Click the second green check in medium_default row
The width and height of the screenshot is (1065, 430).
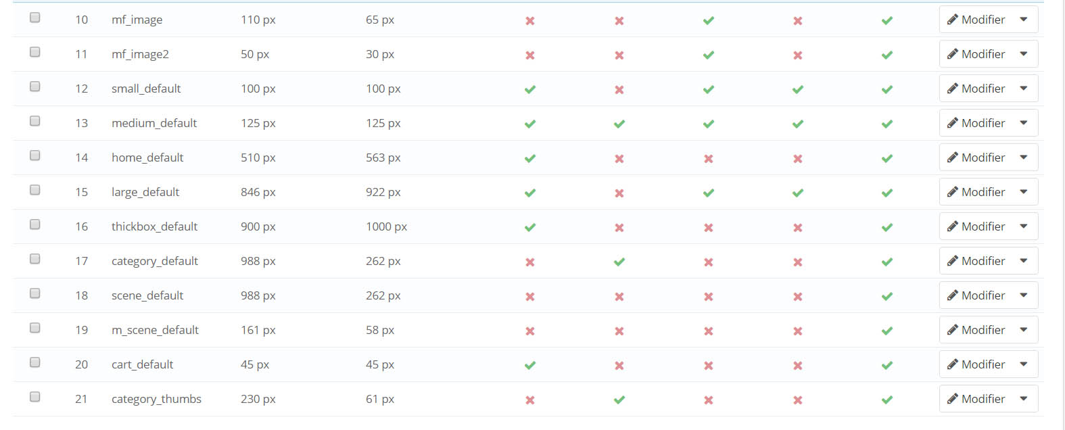click(x=619, y=124)
